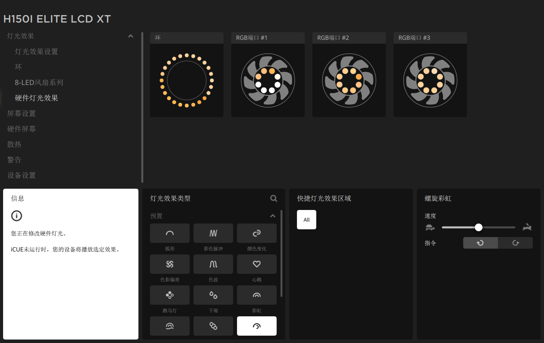This screenshot has width=544, height=343.
Task: Collapse the 灯光效果 sidebar section
Action: [x=131, y=36]
